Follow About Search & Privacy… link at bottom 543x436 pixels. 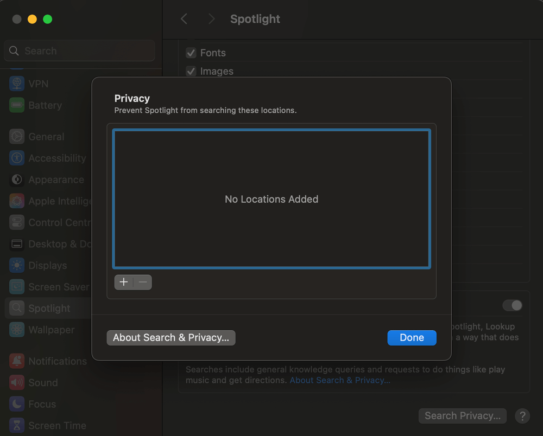tap(340, 380)
